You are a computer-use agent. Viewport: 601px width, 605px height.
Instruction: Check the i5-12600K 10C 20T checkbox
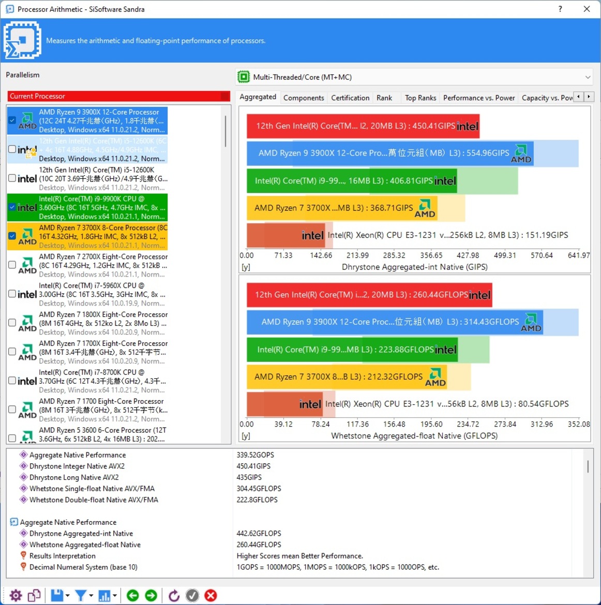[12, 178]
